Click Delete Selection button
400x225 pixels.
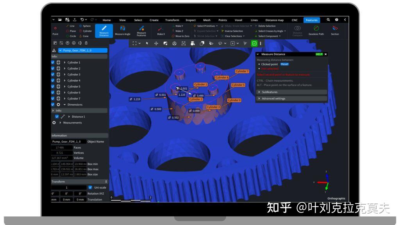pos(265,26)
